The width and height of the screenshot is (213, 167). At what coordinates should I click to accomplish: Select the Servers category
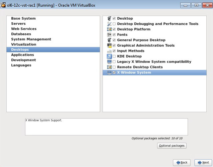[x=53, y=24]
